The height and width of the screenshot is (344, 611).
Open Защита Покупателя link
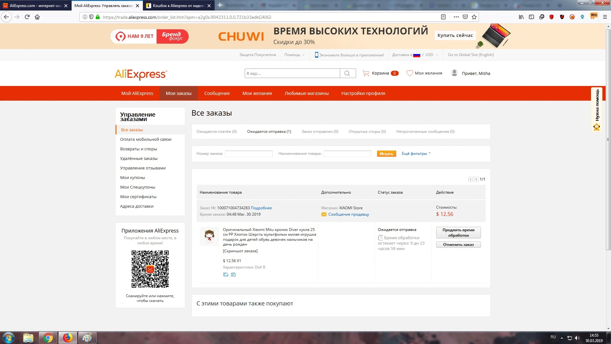coord(257,55)
